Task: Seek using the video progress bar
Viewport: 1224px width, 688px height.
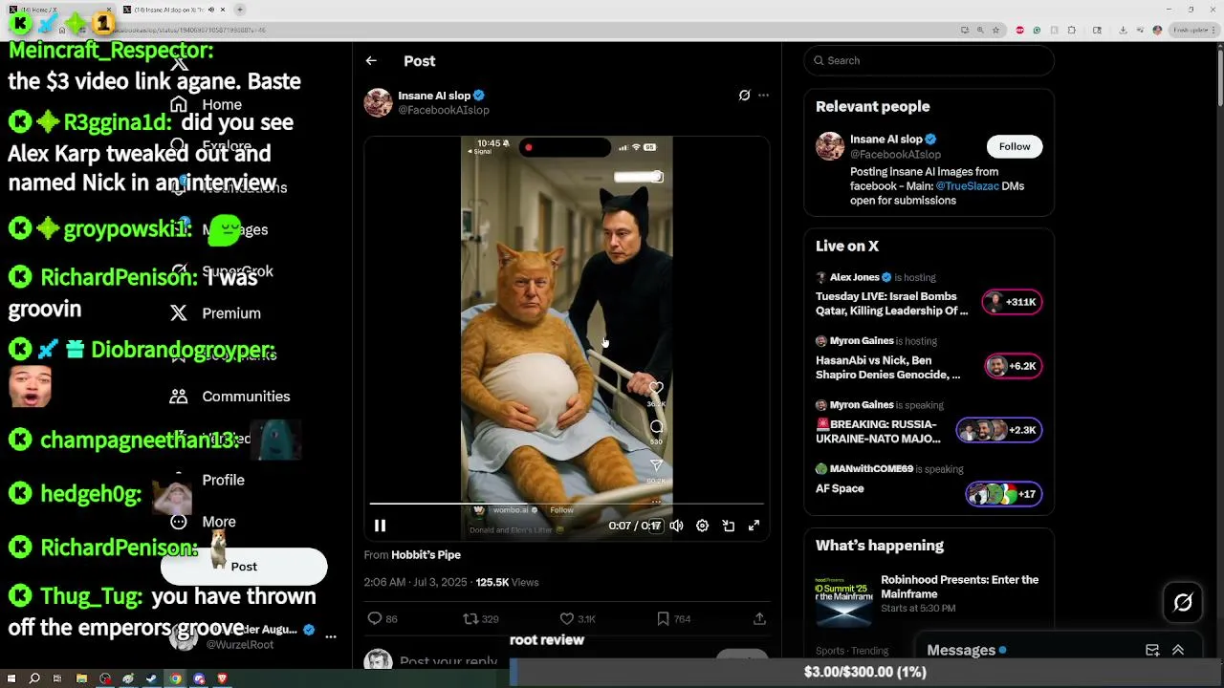Action: 566,504
